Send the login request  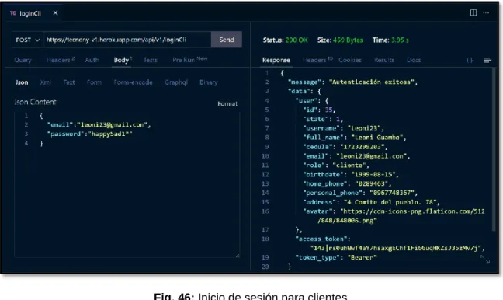[x=227, y=40]
